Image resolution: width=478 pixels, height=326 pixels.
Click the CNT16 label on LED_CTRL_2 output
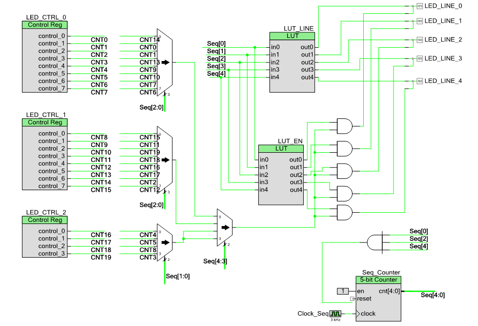[x=101, y=235]
